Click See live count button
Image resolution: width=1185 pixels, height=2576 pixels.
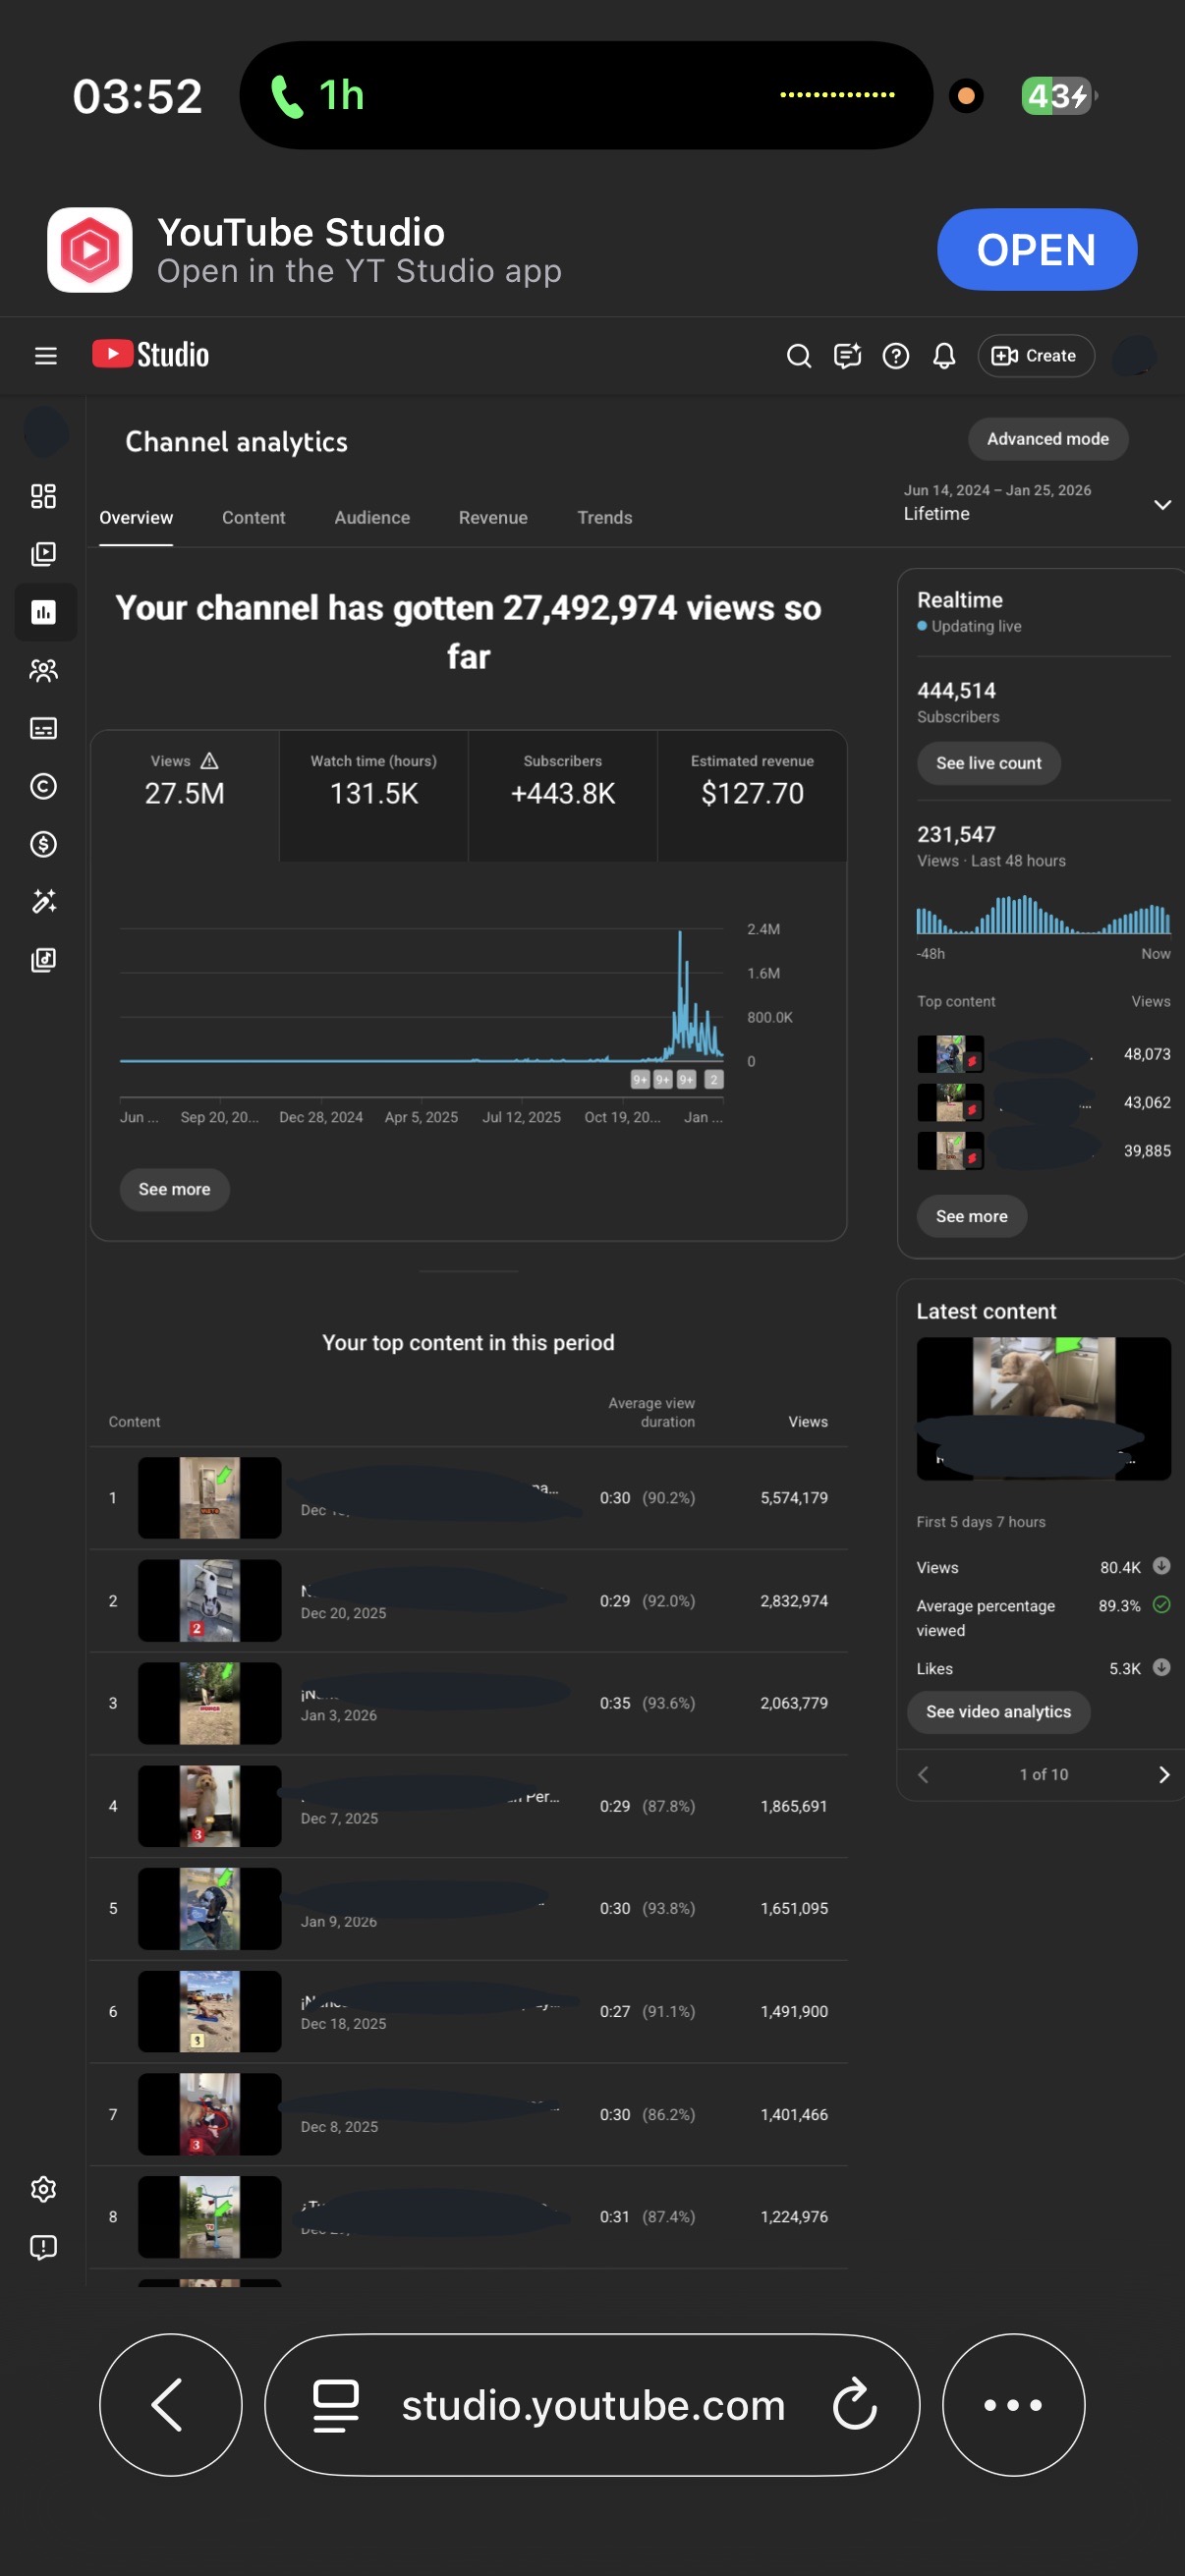coord(988,763)
